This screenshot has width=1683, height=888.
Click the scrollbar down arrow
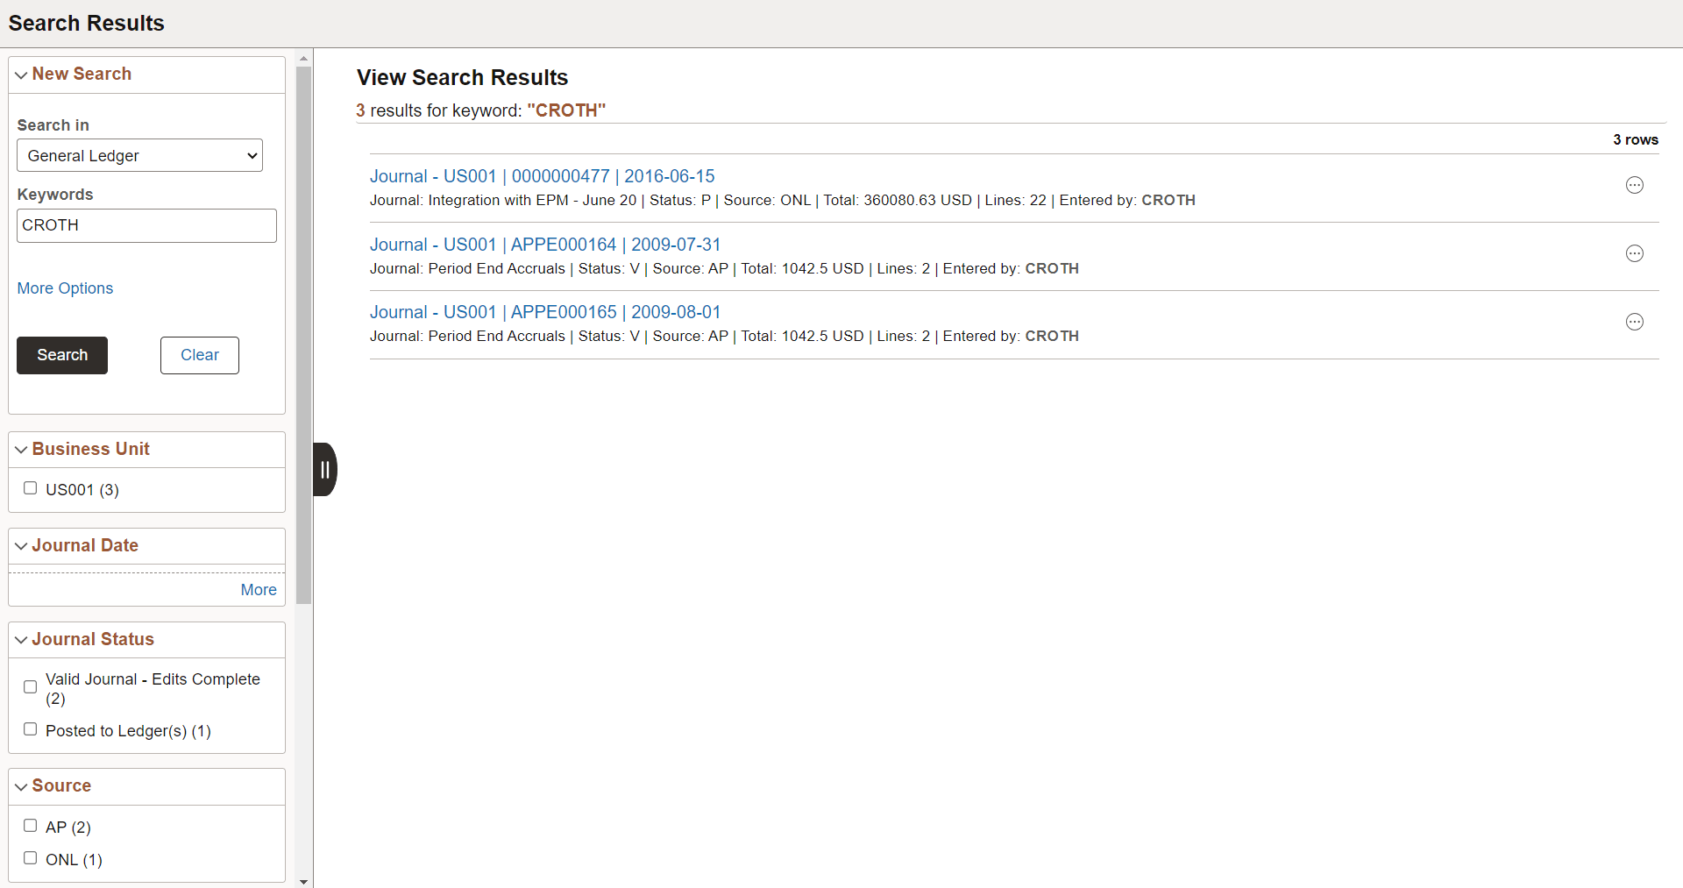[304, 881]
